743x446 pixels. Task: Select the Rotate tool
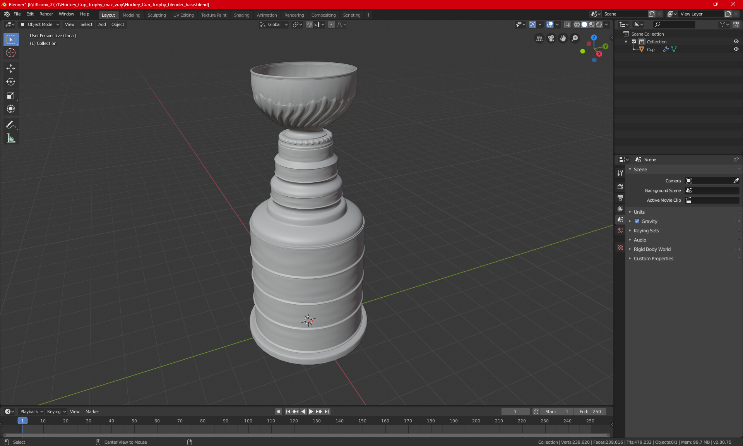pyautogui.click(x=11, y=82)
